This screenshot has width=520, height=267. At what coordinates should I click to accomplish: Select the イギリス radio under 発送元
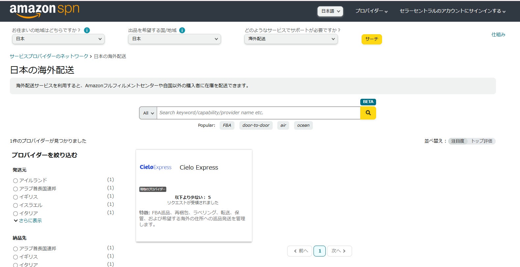coord(15,197)
